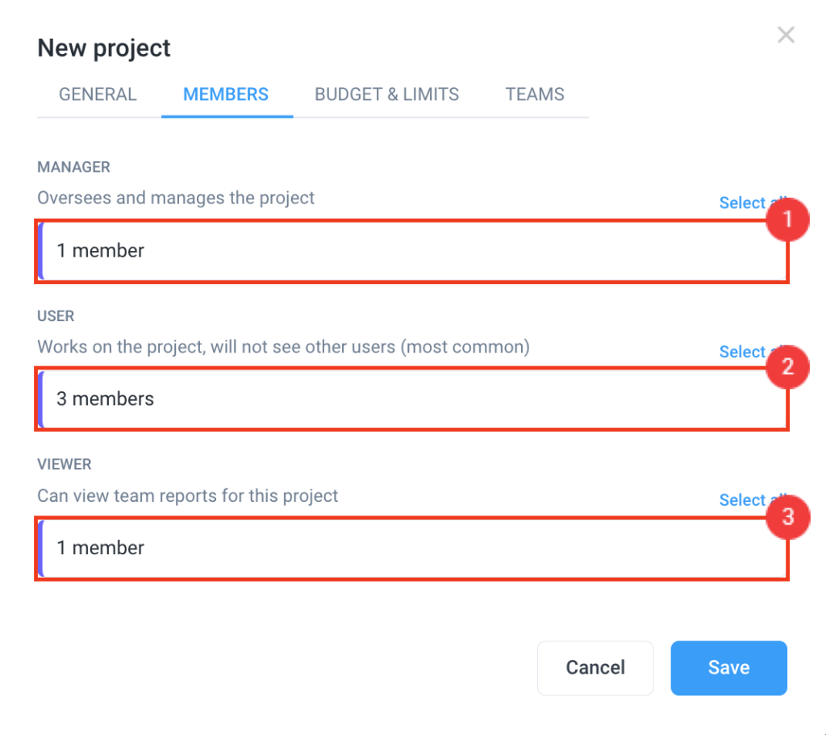Click the USER role description text
This screenshot has height=735, width=826.
click(x=282, y=346)
